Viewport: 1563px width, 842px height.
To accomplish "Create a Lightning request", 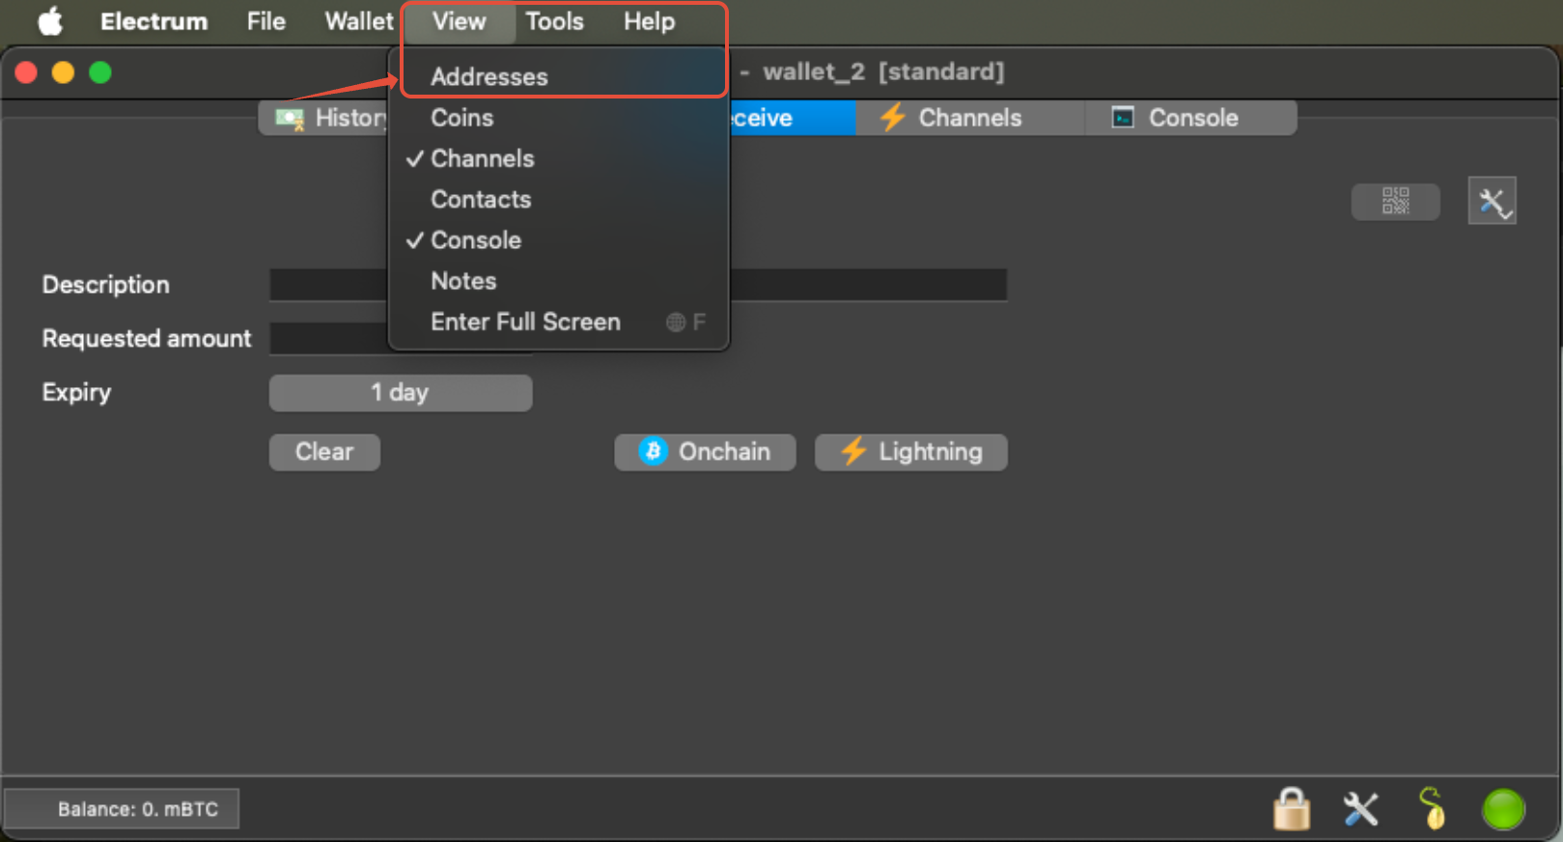I will point(910,452).
